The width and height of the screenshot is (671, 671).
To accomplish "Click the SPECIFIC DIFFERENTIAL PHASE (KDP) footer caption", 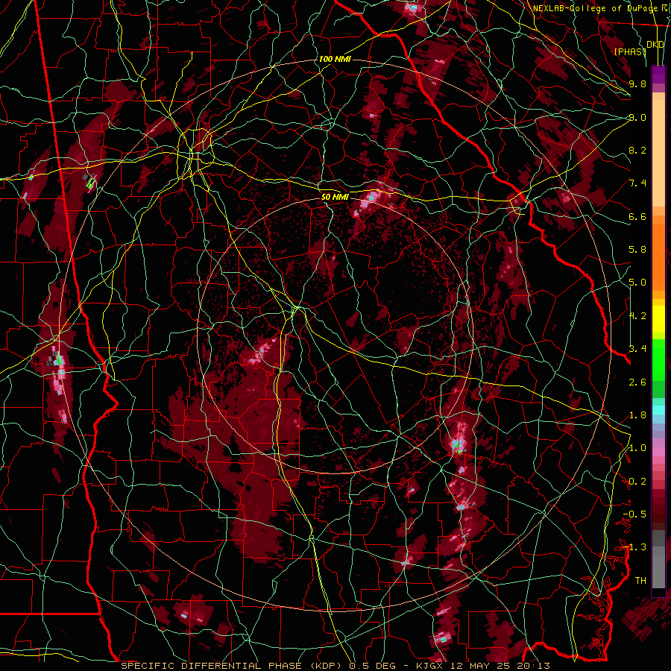I will (x=233, y=666).
